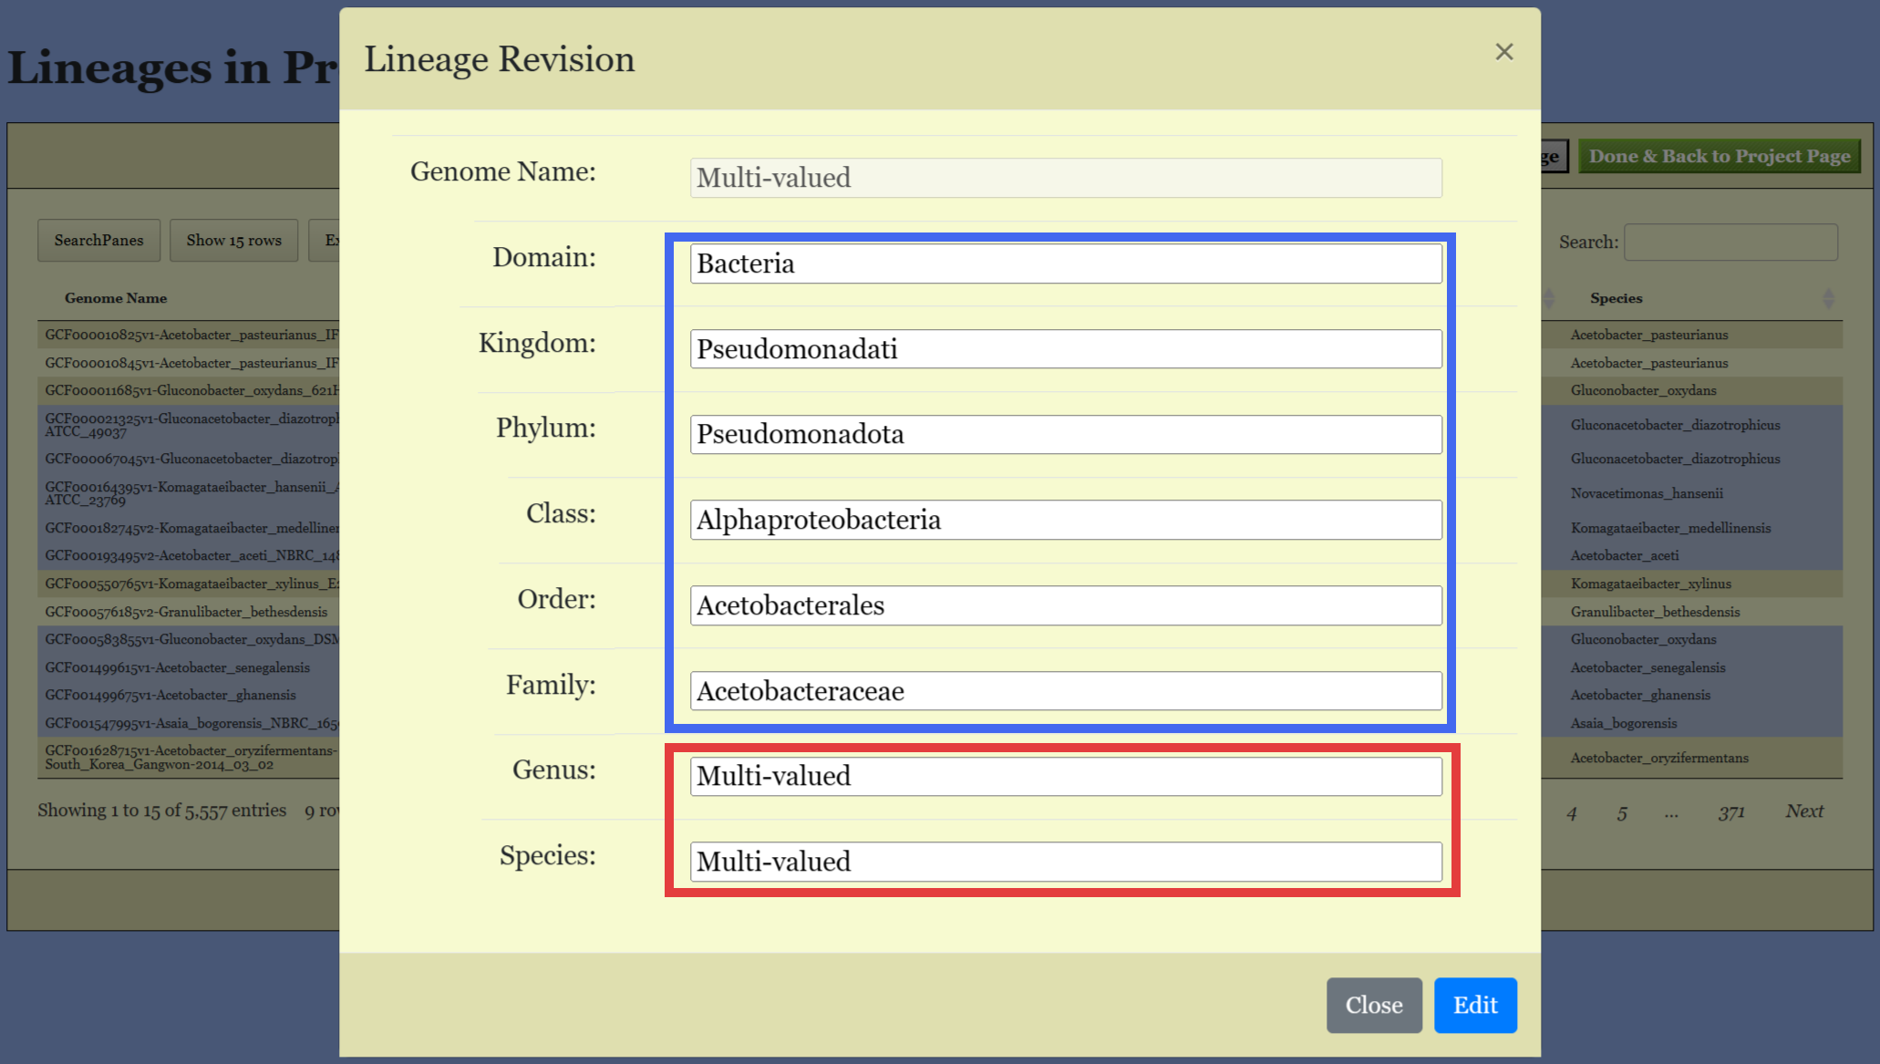Open the SearchPanes button
The image size is (1880, 1064).
[98, 241]
